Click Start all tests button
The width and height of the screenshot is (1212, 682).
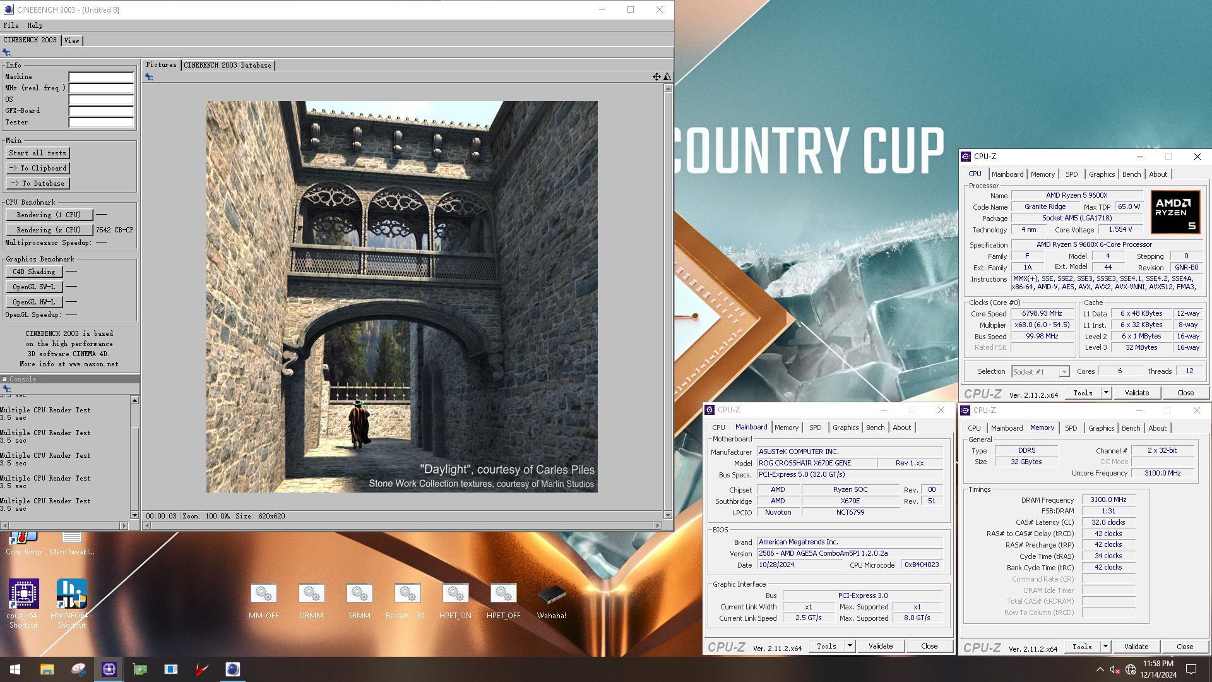38,153
